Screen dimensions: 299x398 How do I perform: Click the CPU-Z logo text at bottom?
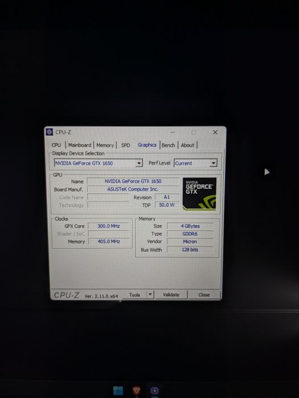[67, 295]
